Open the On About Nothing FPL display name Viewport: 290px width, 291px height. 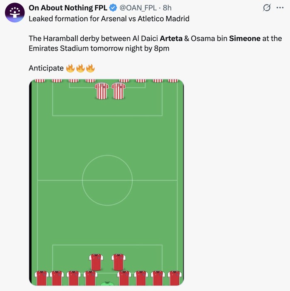[x=68, y=8]
